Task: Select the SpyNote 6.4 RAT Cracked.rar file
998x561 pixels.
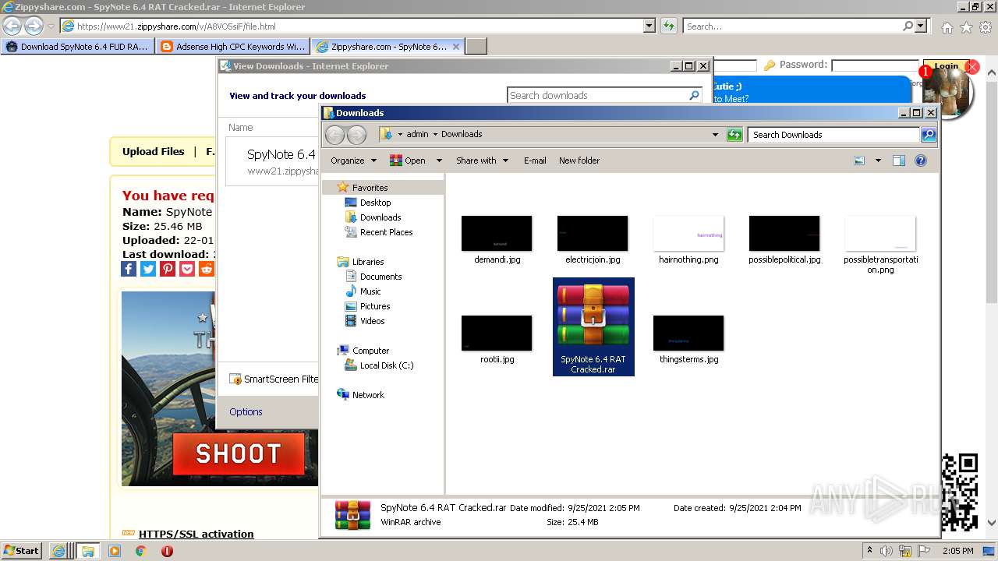Action: (593, 326)
